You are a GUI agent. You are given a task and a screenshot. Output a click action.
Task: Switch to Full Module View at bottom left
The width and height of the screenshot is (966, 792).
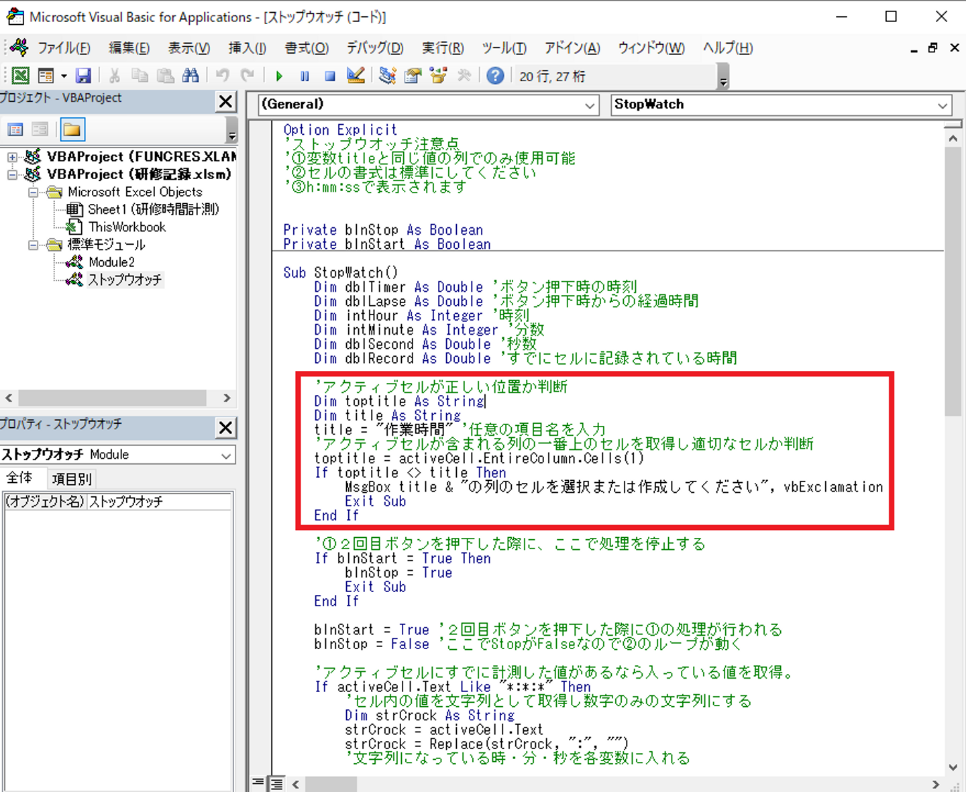pyautogui.click(x=276, y=783)
